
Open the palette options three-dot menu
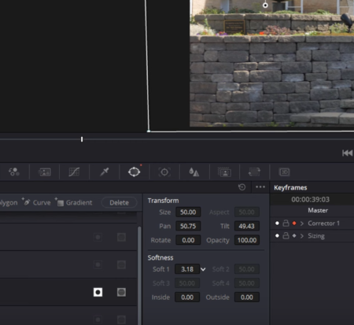click(260, 187)
